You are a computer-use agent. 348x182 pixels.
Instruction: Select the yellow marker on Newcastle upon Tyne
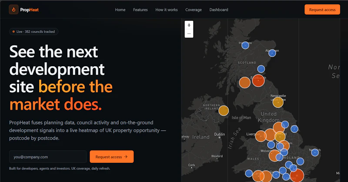click(278, 102)
